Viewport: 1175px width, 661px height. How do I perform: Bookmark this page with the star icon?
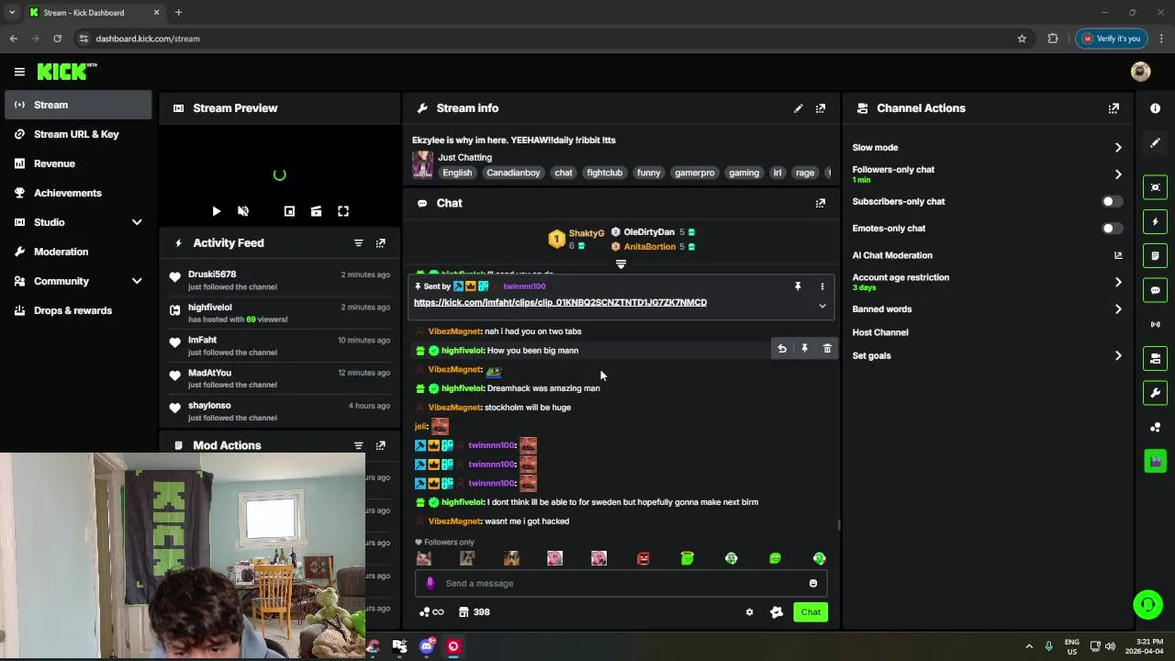tap(1022, 39)
